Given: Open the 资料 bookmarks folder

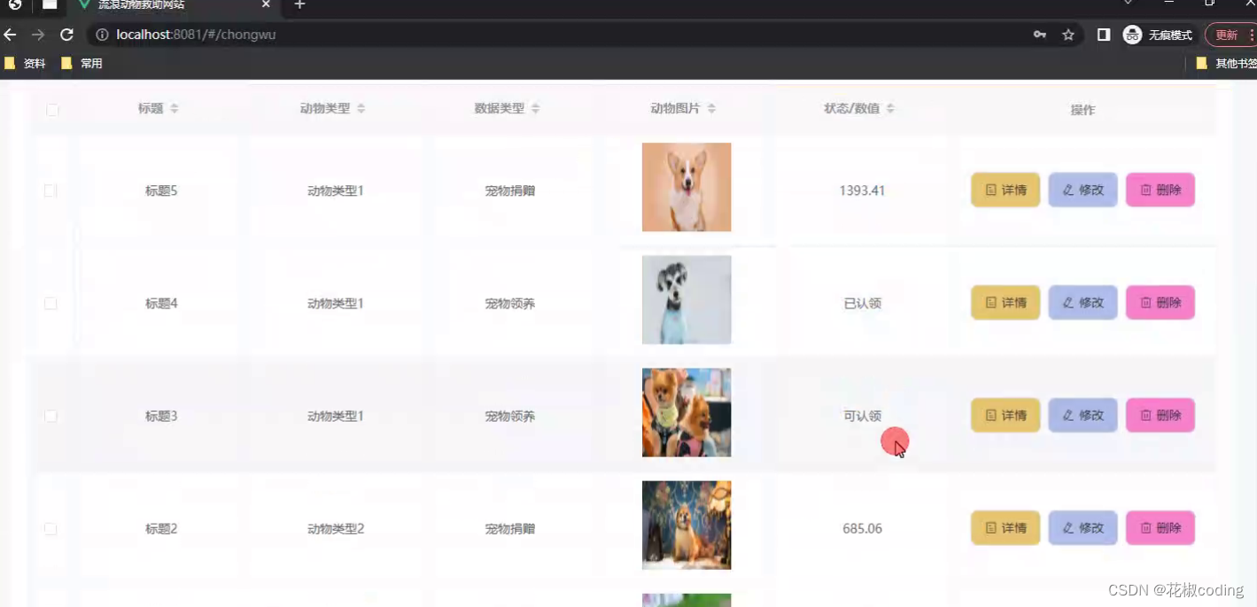Looking at the screenshot, I should pyautogui.click(x=25, y=64).
